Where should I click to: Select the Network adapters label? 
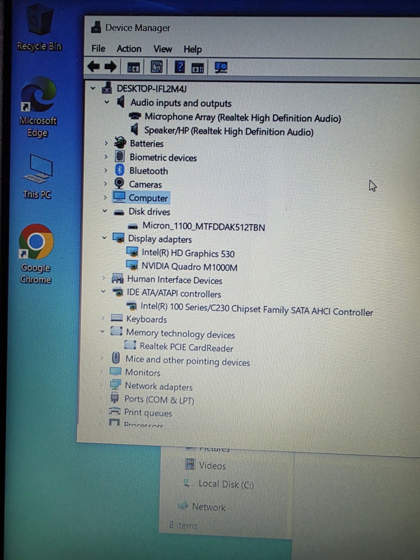click(x=159, y=386)
